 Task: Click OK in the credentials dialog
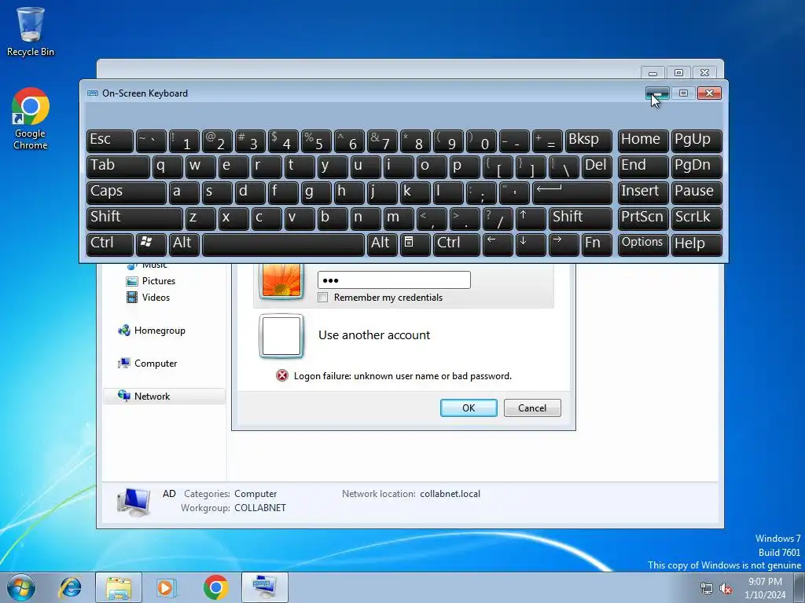coord(469,408)
